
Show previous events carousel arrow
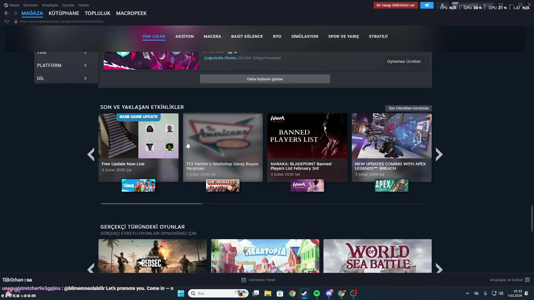tap(91, 155)
